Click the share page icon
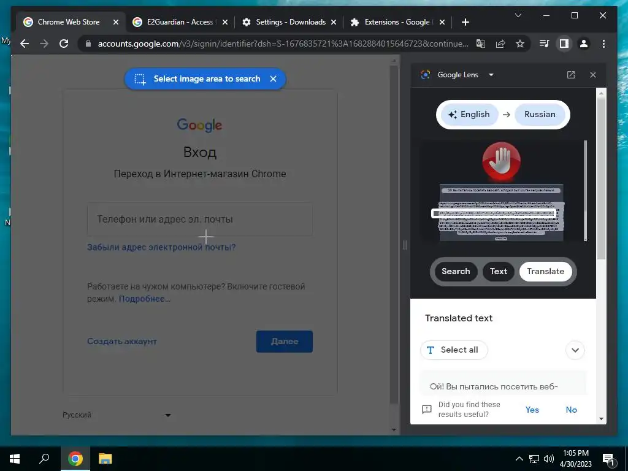628x471 pixels. pos(500,44)
